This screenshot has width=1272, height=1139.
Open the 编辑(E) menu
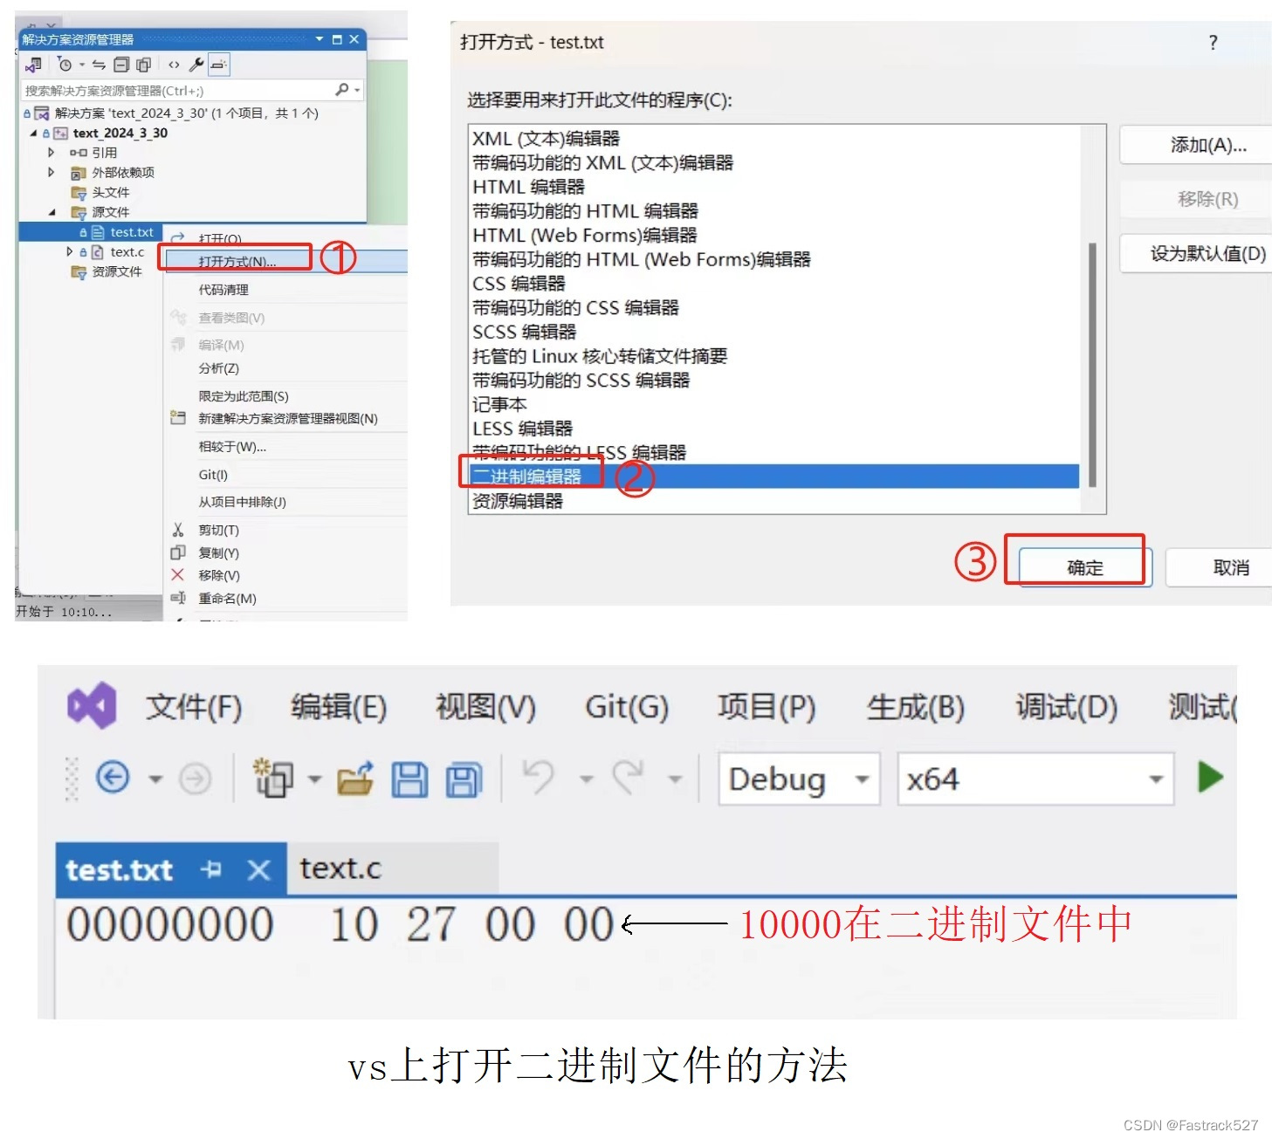[339, 707]
